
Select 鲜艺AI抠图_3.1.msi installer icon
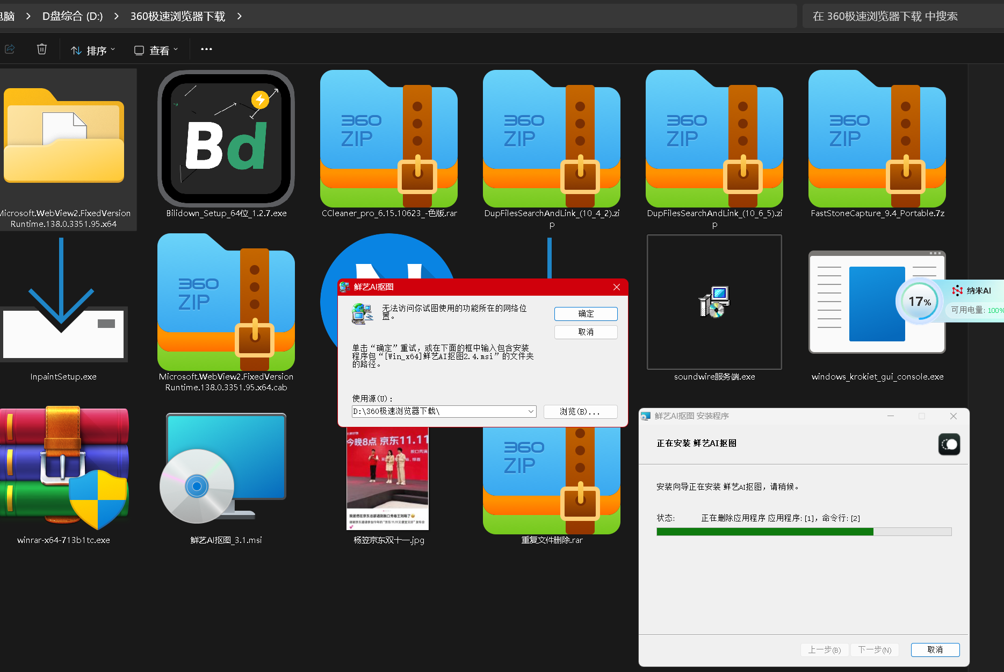(223, 469)
